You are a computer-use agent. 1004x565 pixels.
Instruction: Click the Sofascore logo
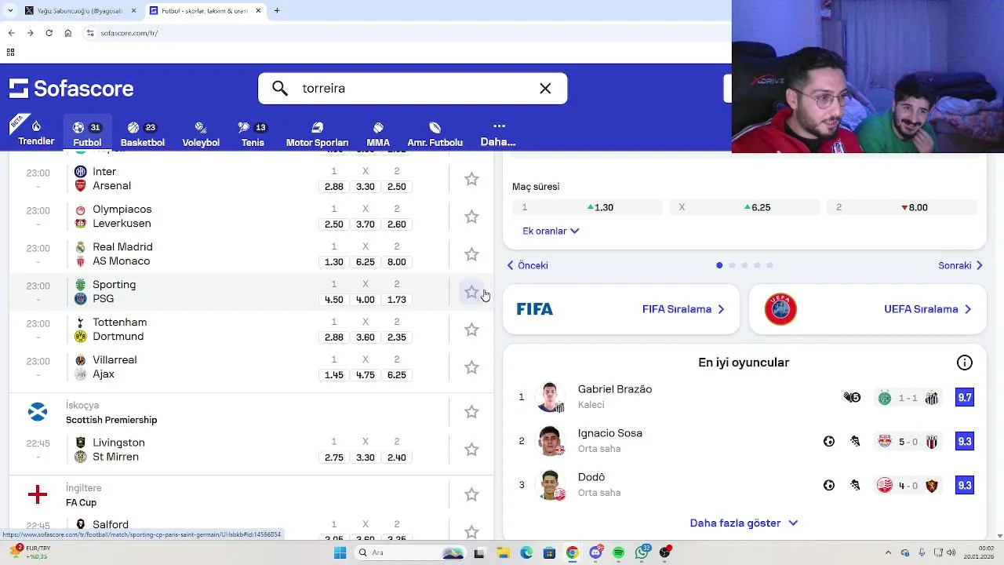coord(71,89)
